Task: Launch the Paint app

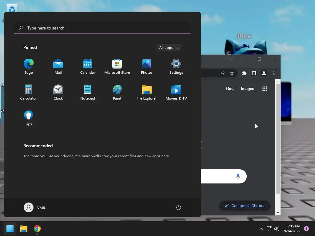Action: tap(117, 92)
